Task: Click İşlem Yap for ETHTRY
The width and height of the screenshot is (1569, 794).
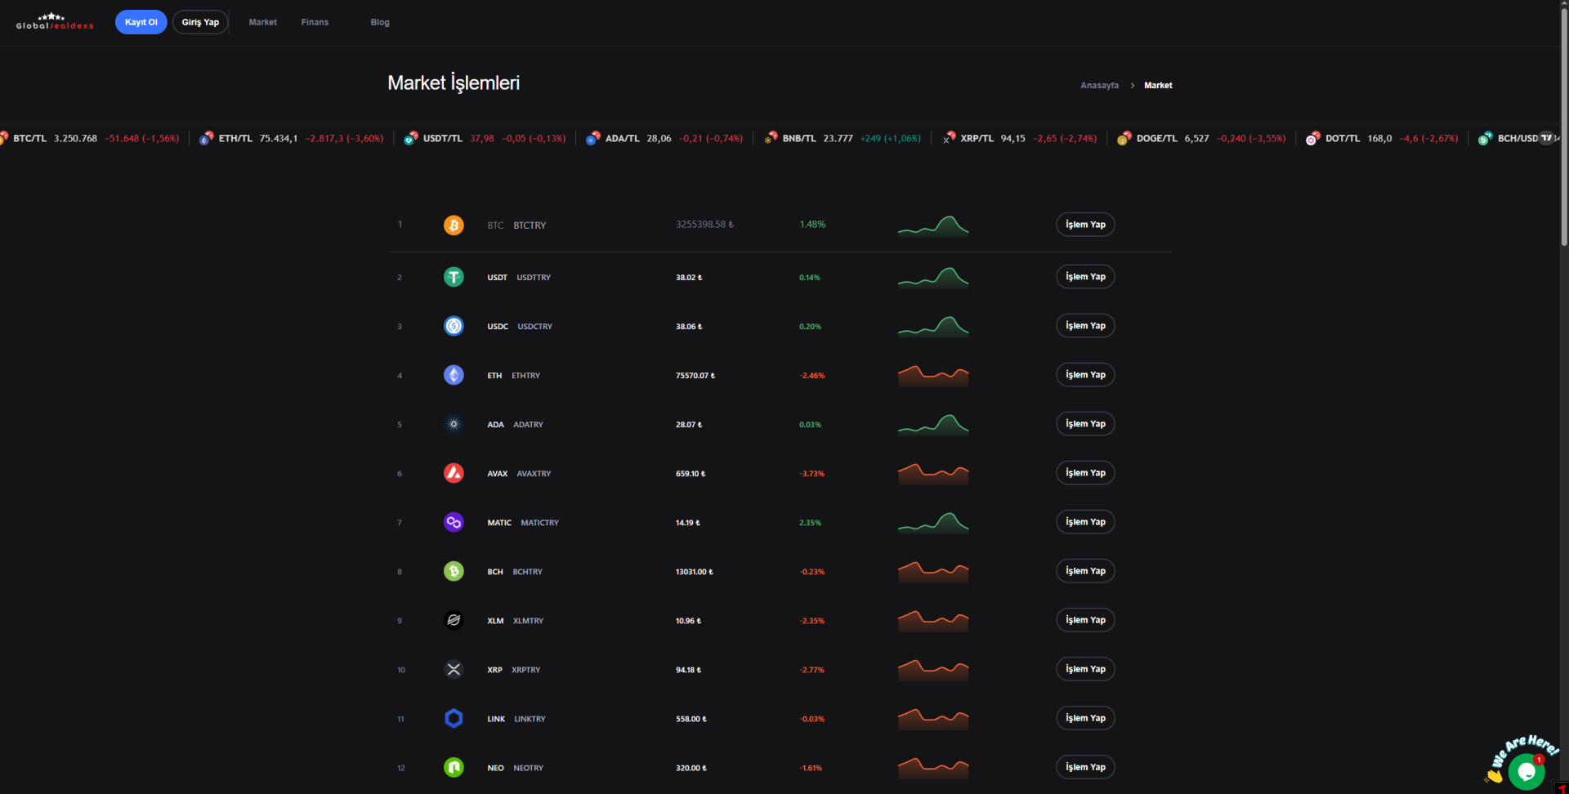Action: tap(1085, 375)
